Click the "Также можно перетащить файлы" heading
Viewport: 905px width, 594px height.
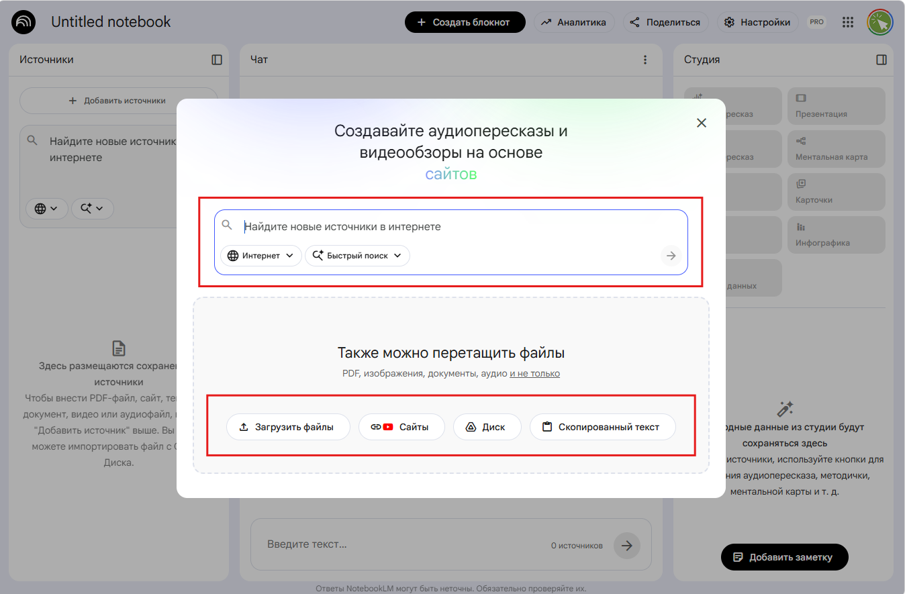click(x=451, y=353)
